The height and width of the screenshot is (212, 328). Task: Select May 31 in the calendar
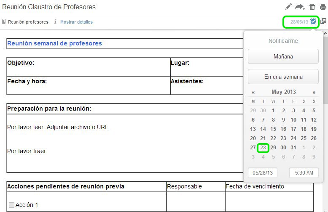[x=293, y=148]
